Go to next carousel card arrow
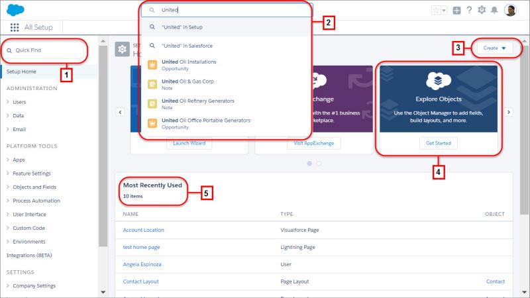Image resolution: width=530 pixels, height=298 pixels. click(509, 112)
